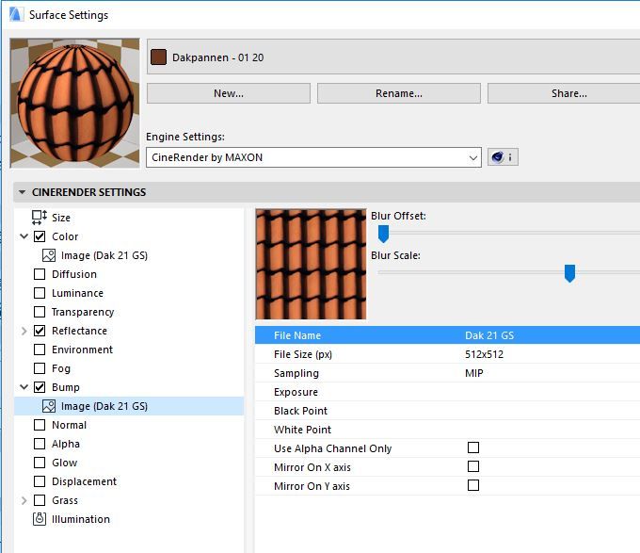Select Image (Dak 21 GS) under Color
This screenshot has width=640, height=553.
click(x=104, y=255)
